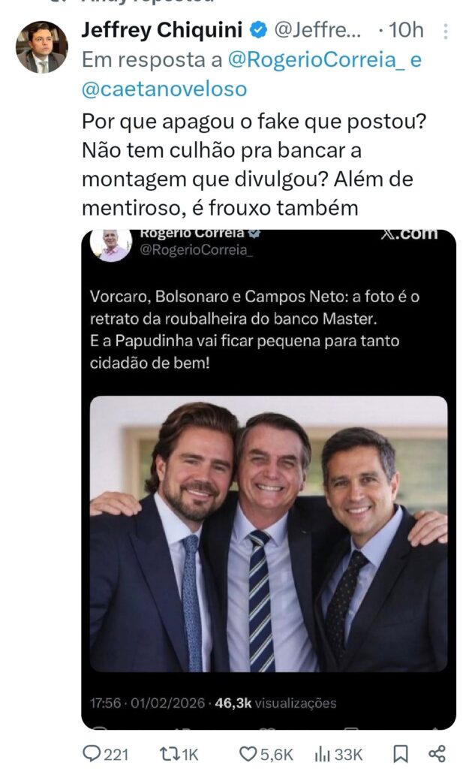Click the blue verified badge
The width and height of the screenshot is (472, 769).
pos(257,31)
